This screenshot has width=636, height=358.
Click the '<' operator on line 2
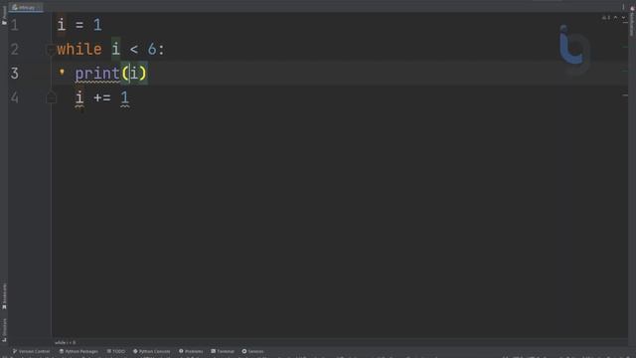tap(134, 50)
